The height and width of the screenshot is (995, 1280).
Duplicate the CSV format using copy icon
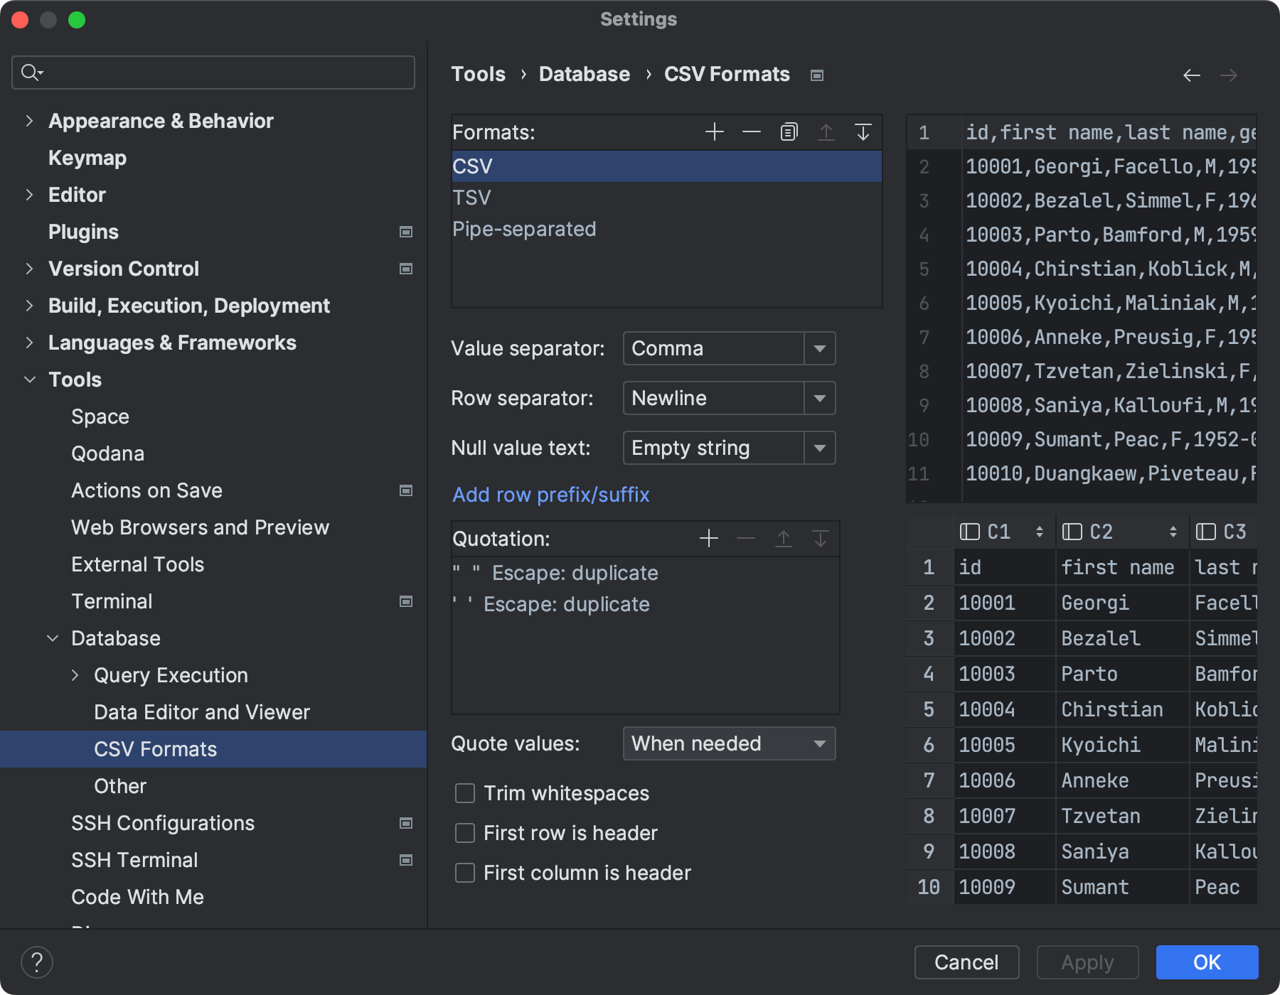click(788, 131)
